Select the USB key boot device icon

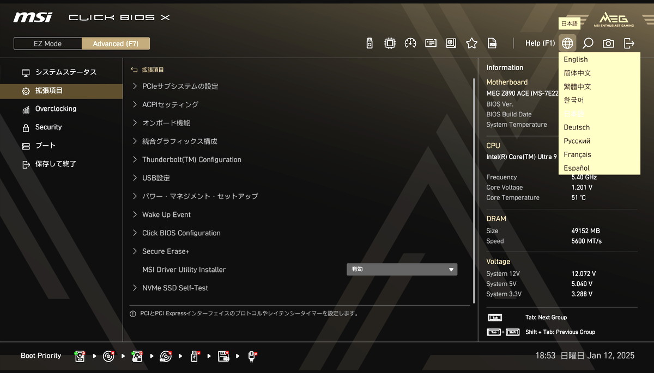[195, 356]
